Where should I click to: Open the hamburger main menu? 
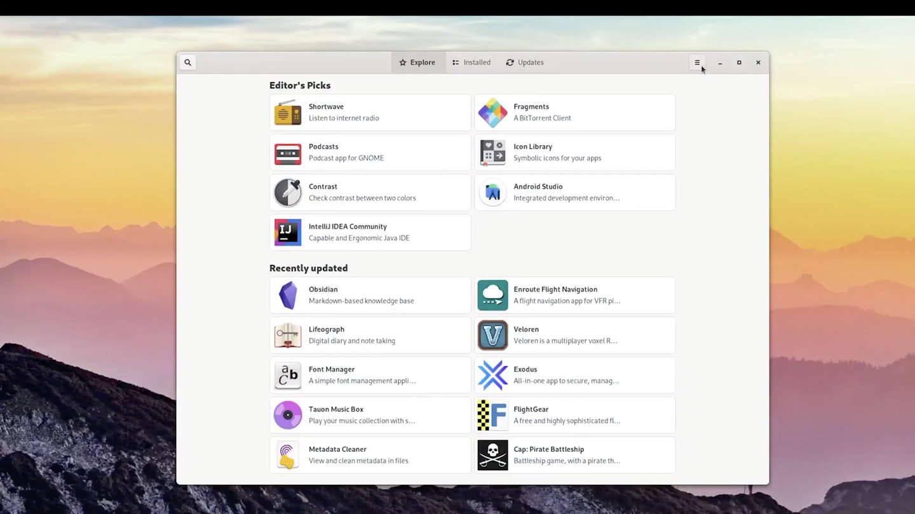(x=697, y=62)
